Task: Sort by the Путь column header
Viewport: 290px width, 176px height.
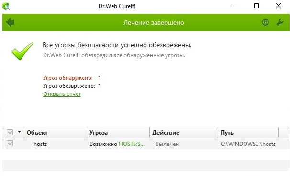Action: [x=248, y=133]
